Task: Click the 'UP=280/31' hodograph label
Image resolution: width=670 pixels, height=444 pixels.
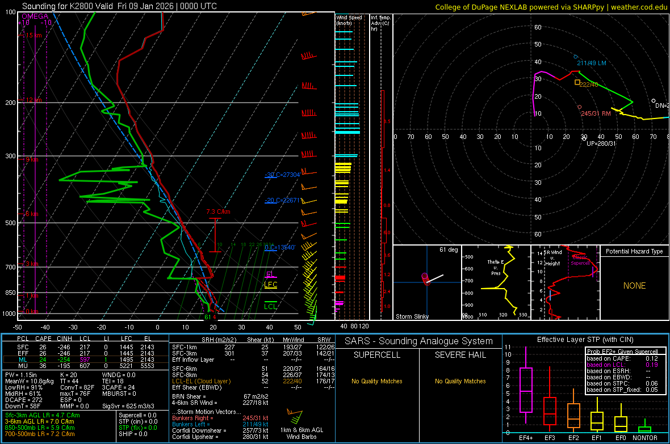Action: coord(601,143)
